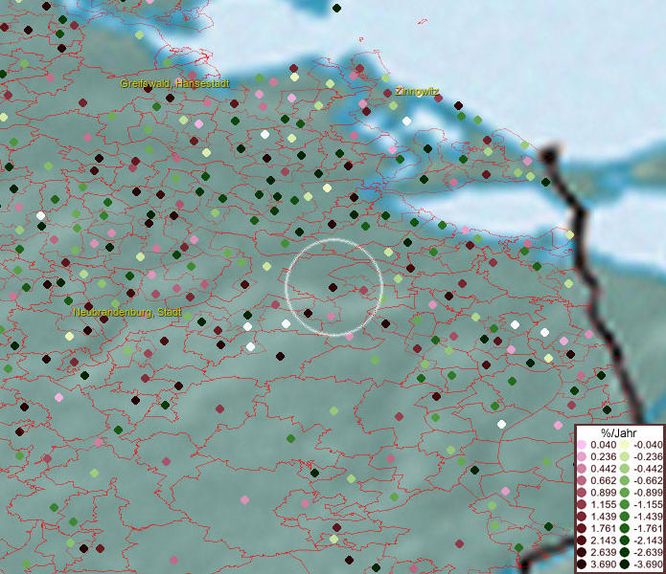Click the Greifswald, Hansestadt map label

[x=174, y=83]
